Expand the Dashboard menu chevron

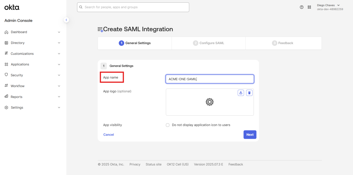point(59,32)
